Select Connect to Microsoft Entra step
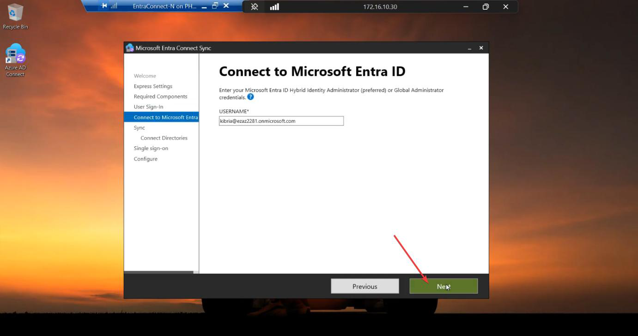This screenshot has width=638, height=336. 161,117
